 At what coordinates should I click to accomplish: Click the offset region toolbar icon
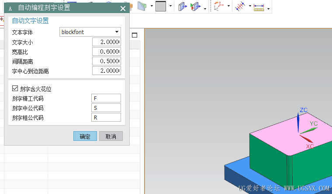click(195, 7)
